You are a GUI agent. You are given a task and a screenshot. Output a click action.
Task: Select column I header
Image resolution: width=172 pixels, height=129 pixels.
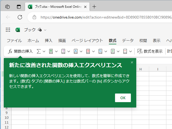click(158, 69)
